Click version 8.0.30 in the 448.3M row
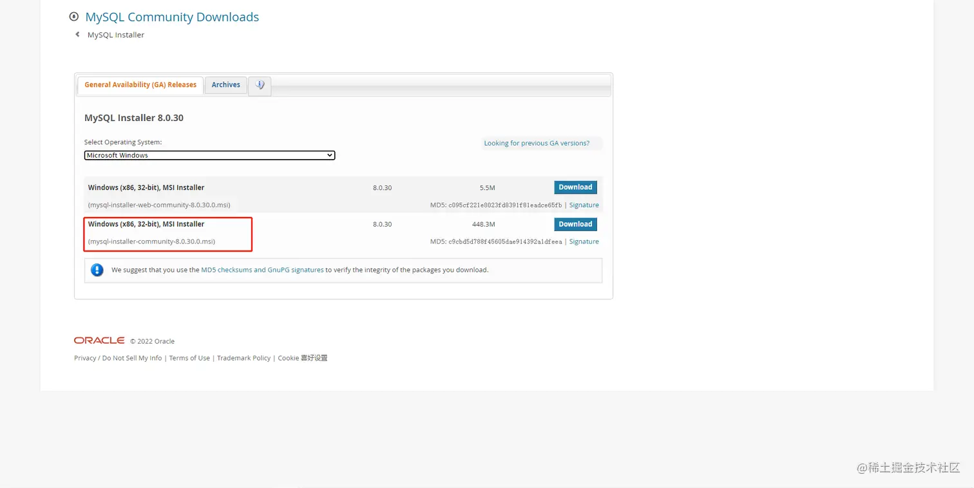Viewport: 974px width, 488px height. click(382, 225)
